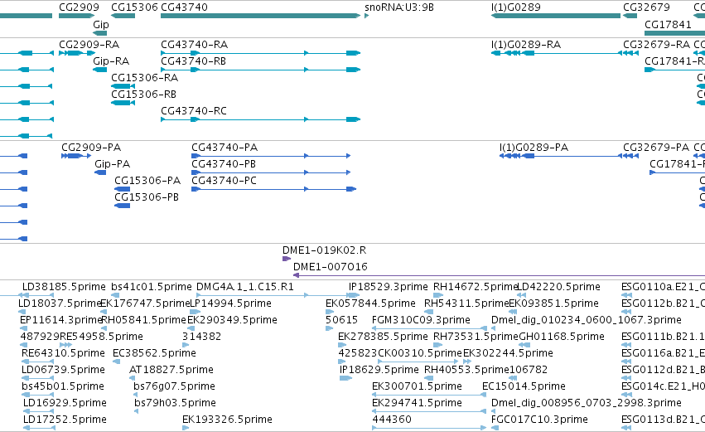
Task: Select EST GH01168.5prime
Action: tap(562, 337)
